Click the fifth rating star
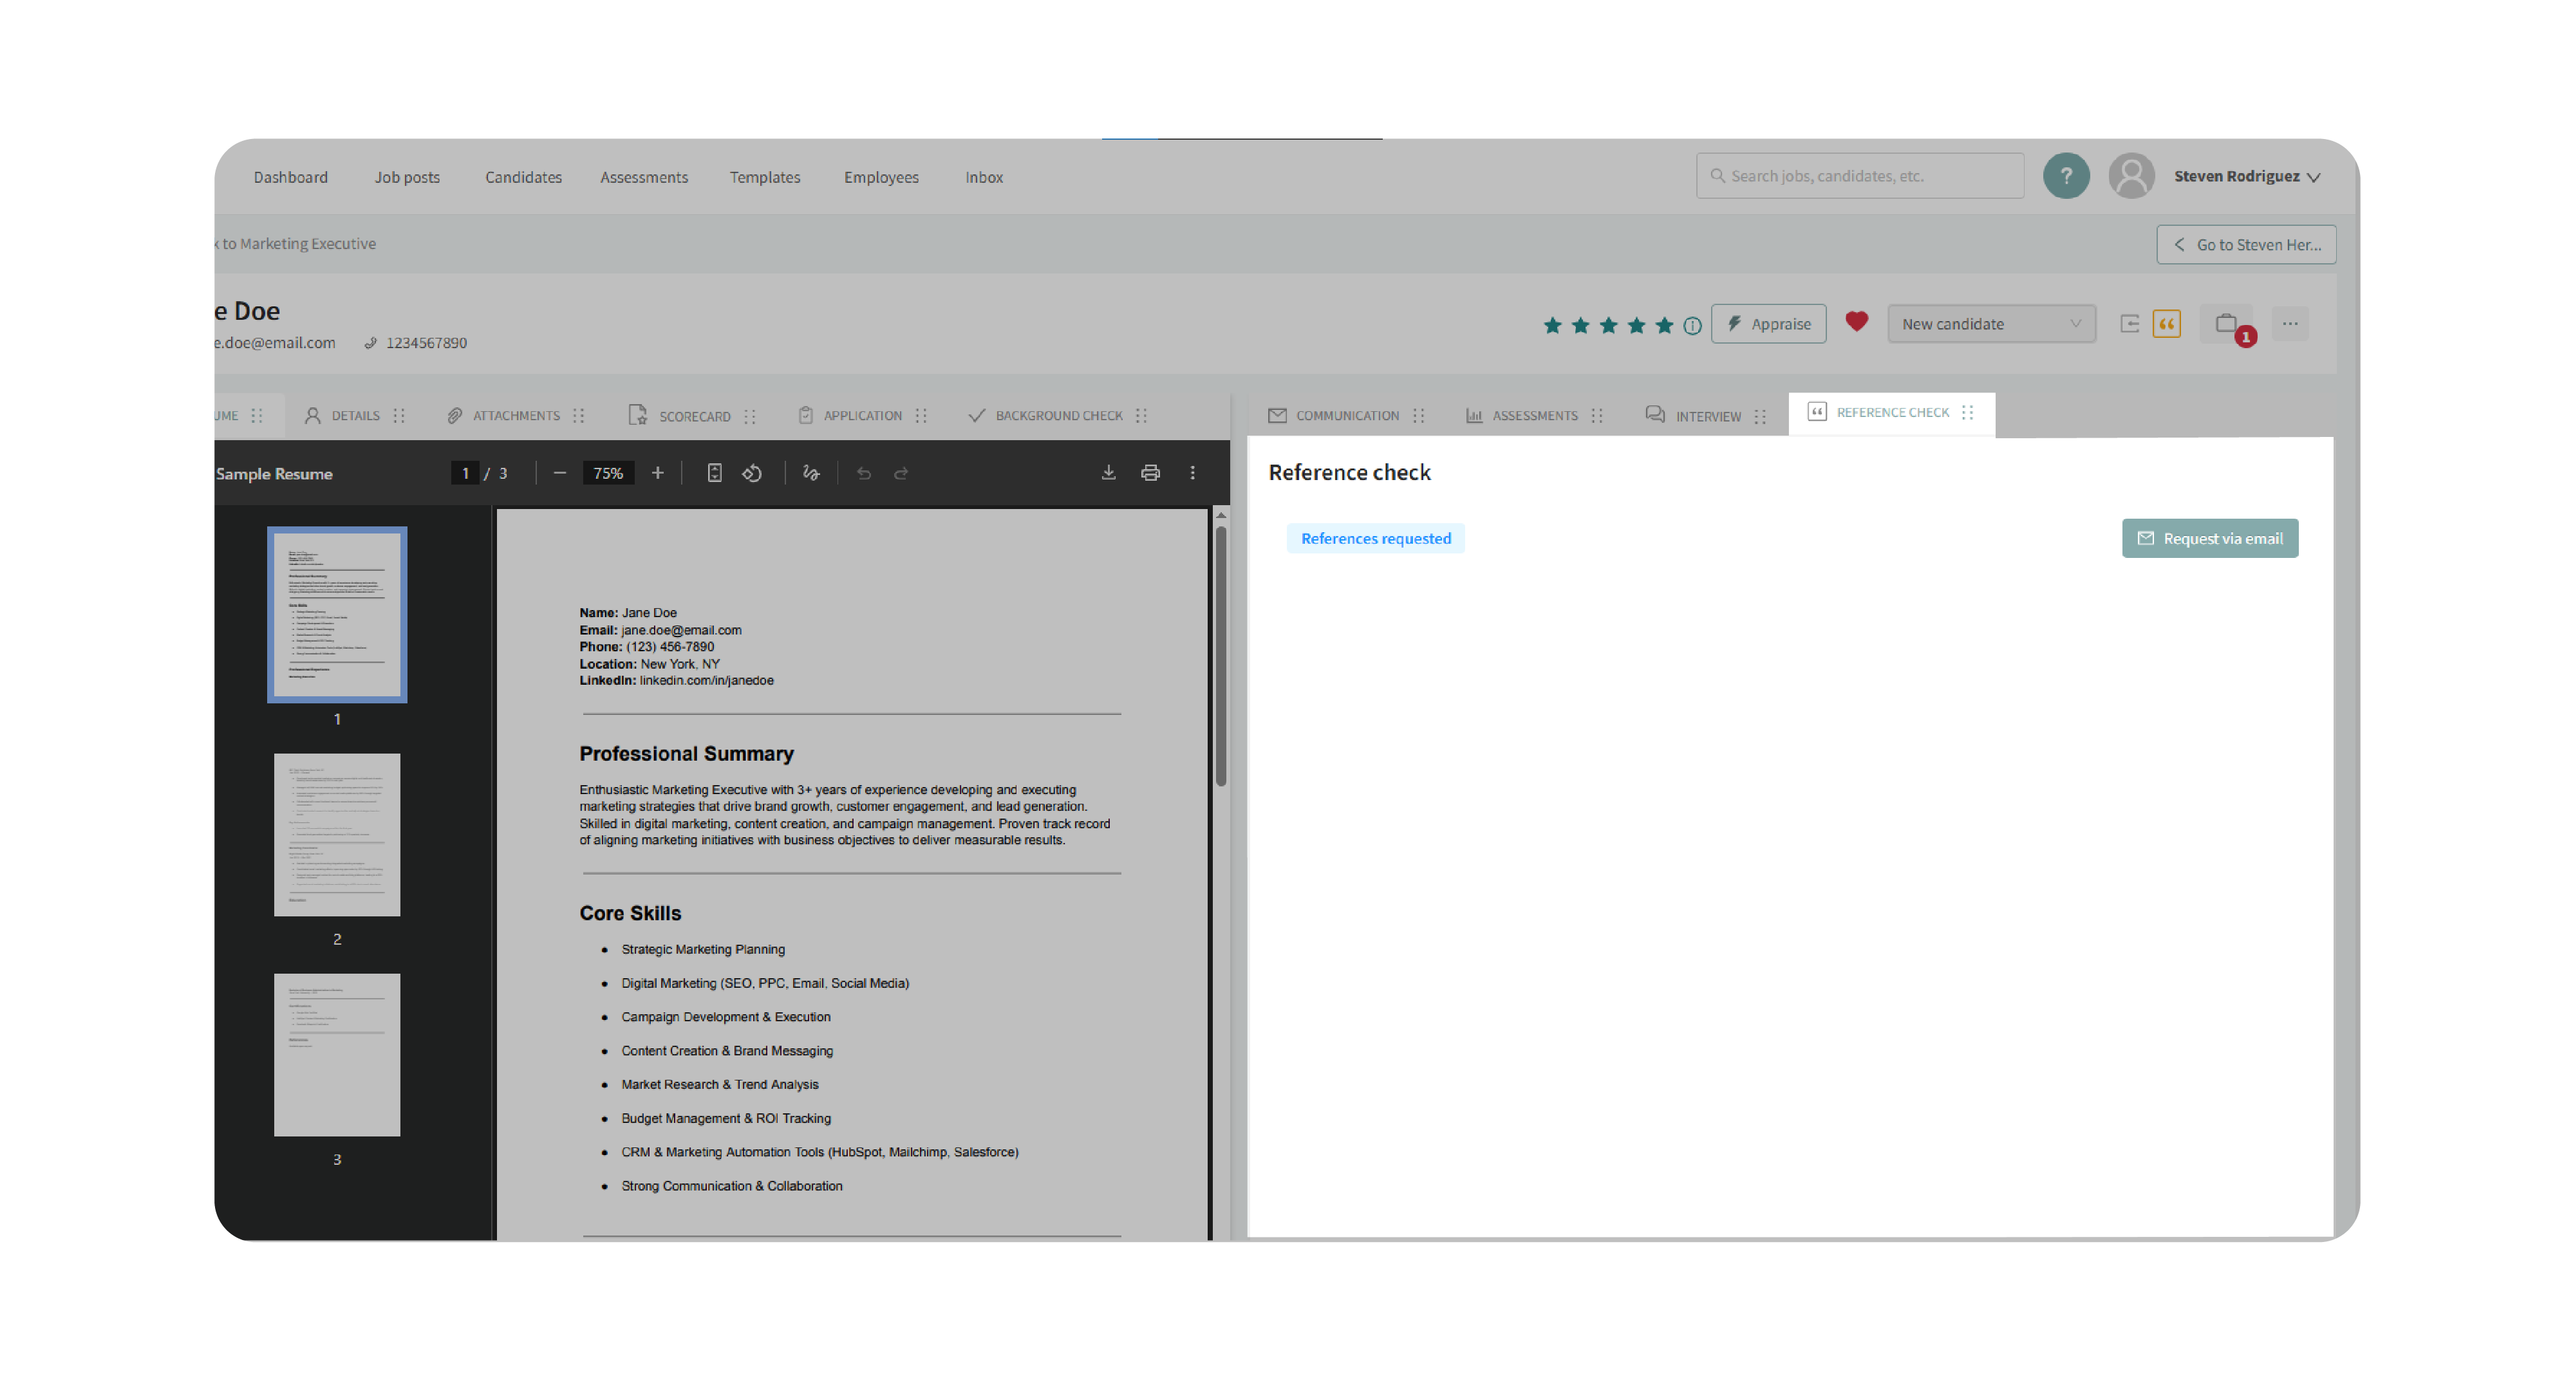 (x=1664, y=325)
